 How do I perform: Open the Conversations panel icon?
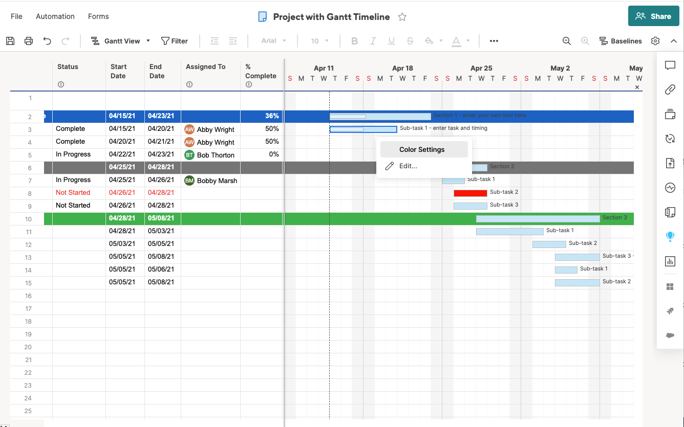coord(670,65)
